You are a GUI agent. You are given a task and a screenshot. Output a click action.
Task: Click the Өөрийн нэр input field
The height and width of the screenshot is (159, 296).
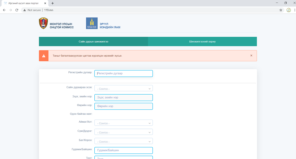(123, 106)
